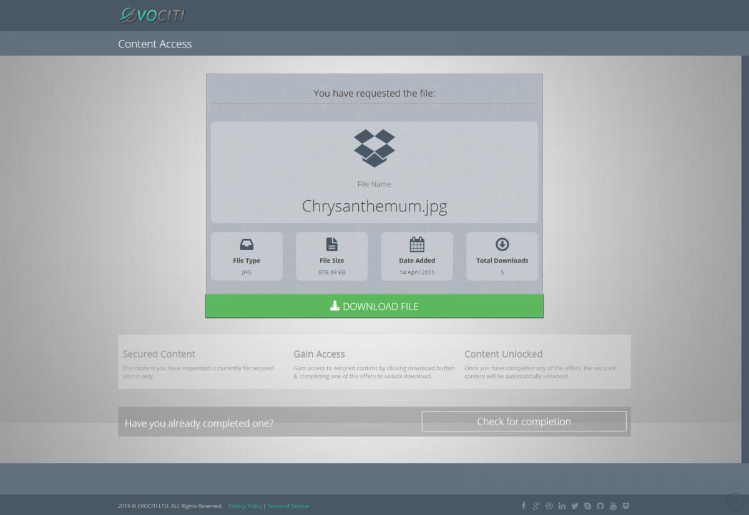Click the File Type inbox tray icon
Viewport: 749px width, 515px height.
(x=247, y=244)
